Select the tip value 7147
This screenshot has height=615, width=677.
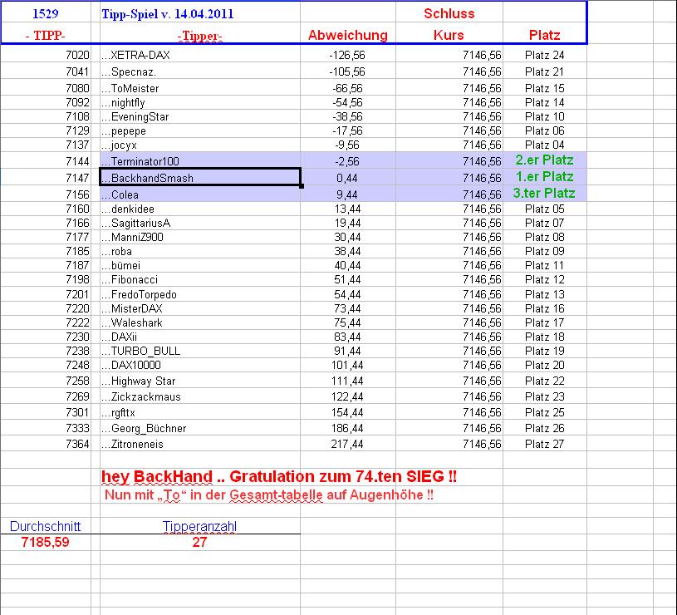pyautogui.click(x=77, y=178)
